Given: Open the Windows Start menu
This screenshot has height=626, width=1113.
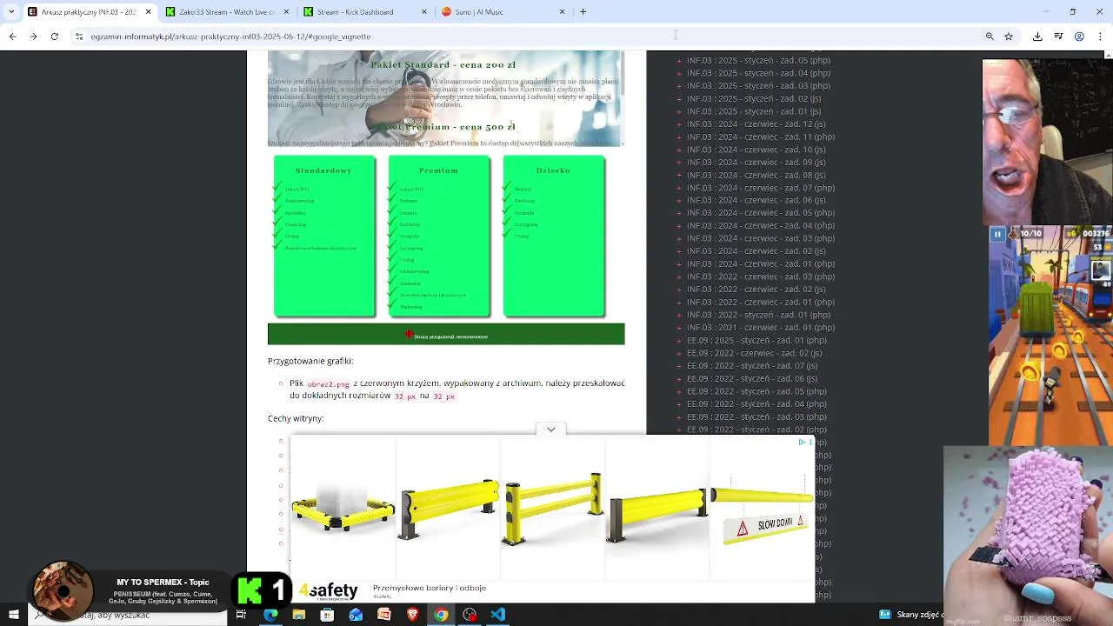Looking at the screenshot, I should (x=14, y=615).
